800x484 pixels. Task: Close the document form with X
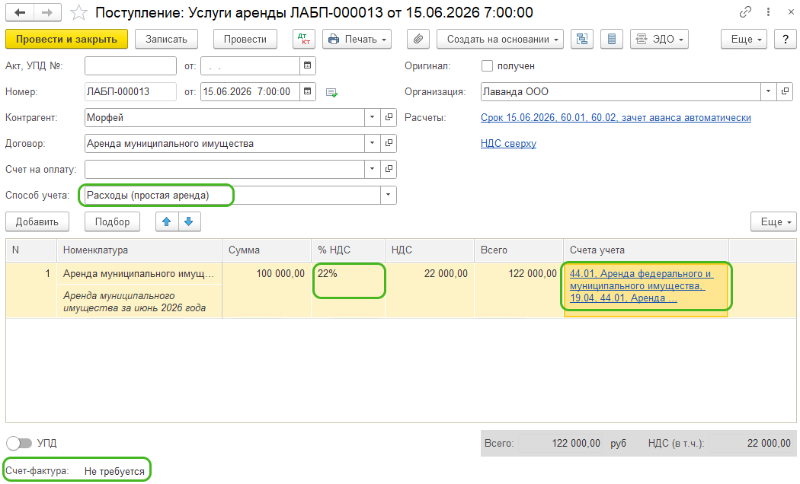[791, 11]
